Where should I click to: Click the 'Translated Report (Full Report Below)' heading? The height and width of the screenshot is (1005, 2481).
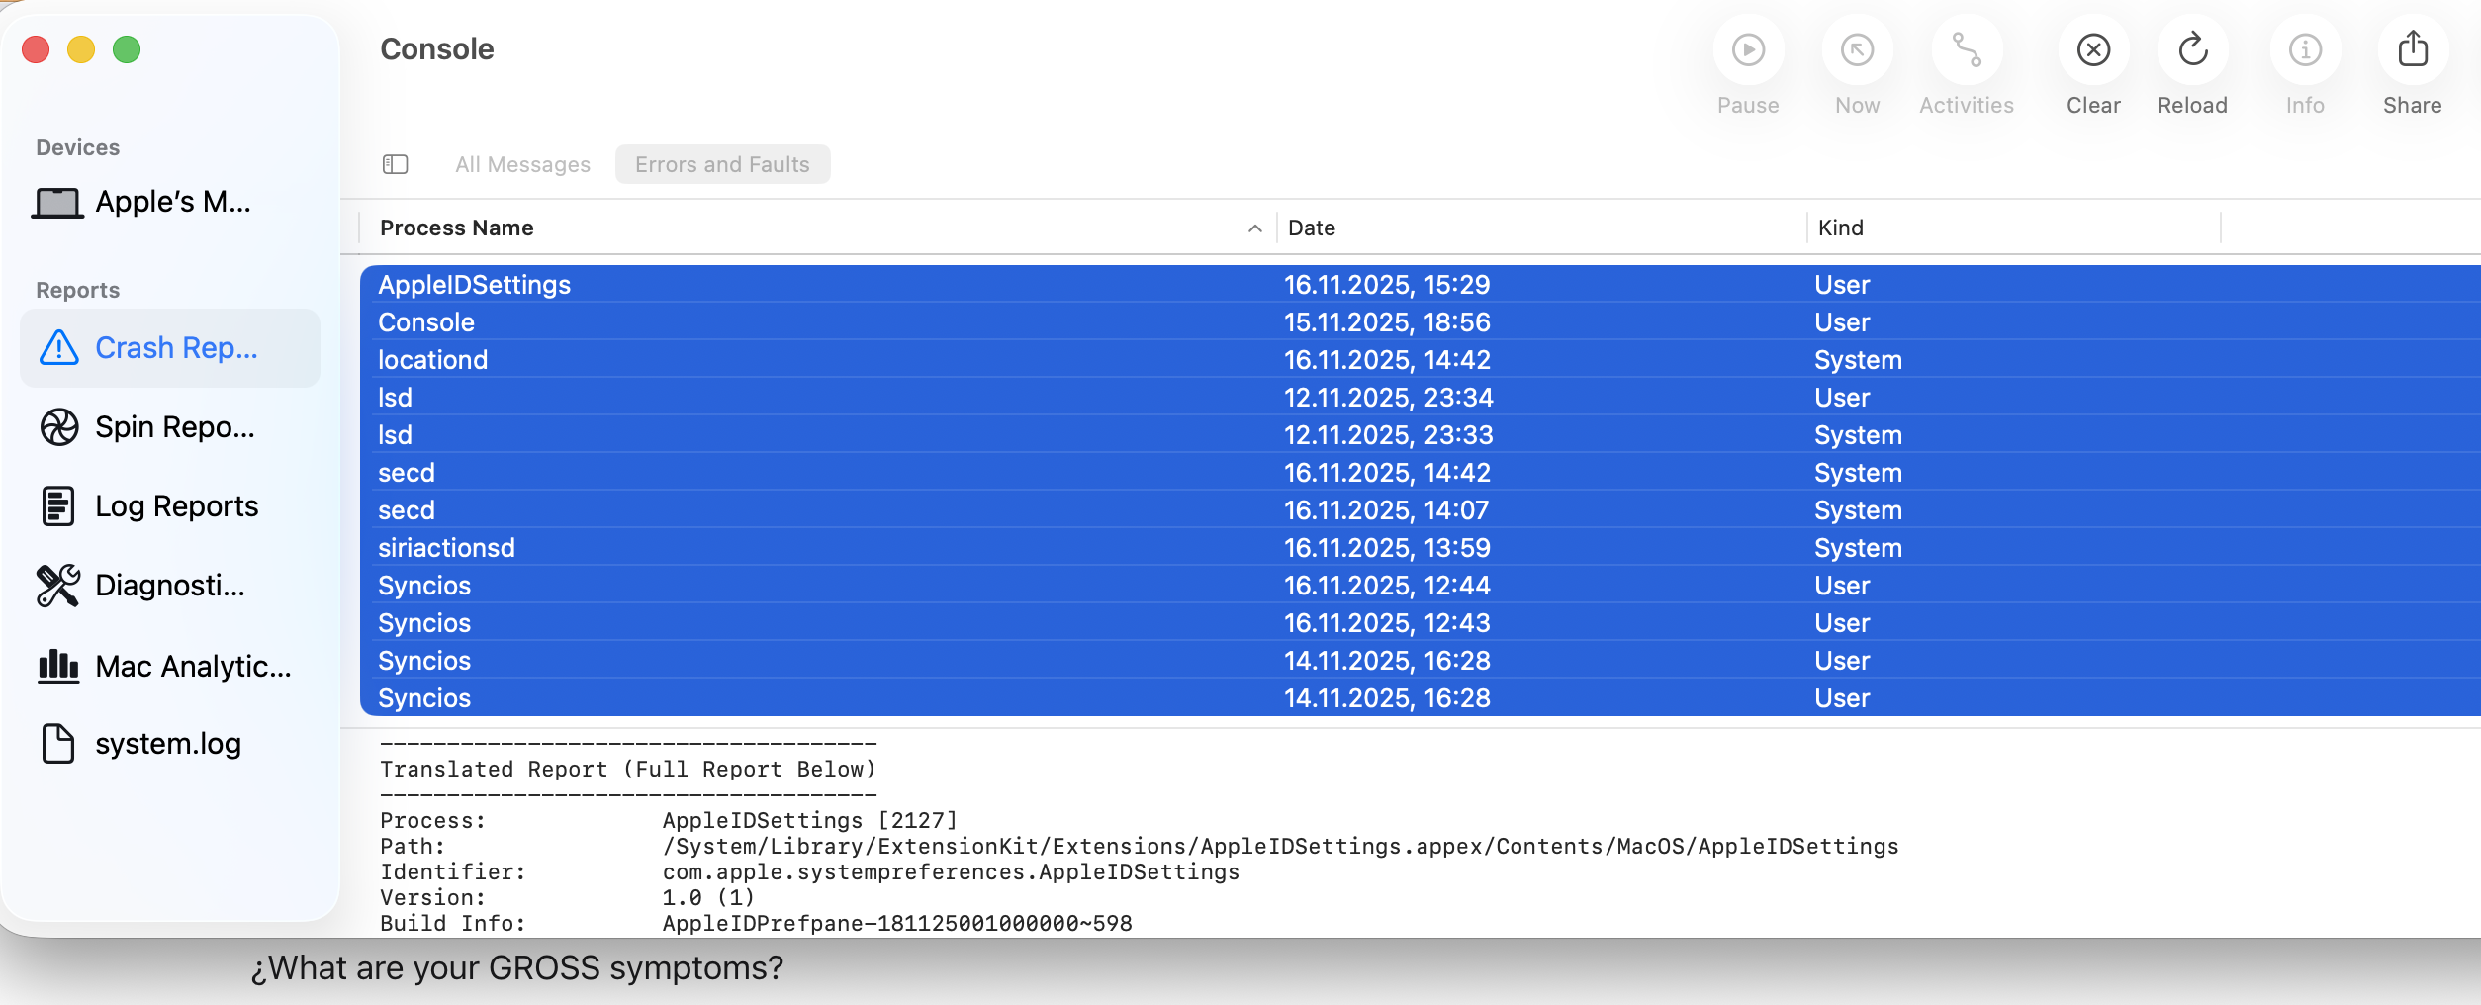(628, 770)
